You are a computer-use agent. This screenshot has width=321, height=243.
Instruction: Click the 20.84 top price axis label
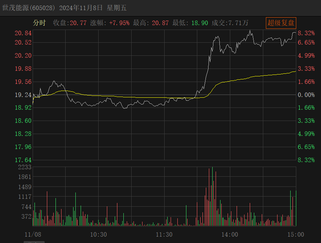22,33
